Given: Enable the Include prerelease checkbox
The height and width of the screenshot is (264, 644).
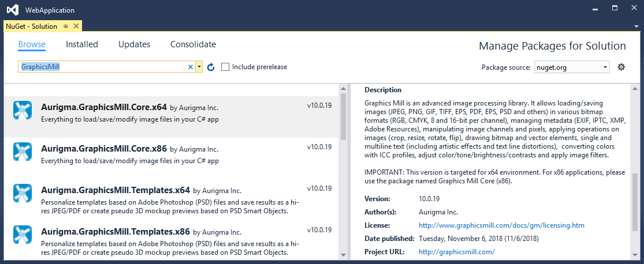Looking at the screenshot, I should 225,67.
